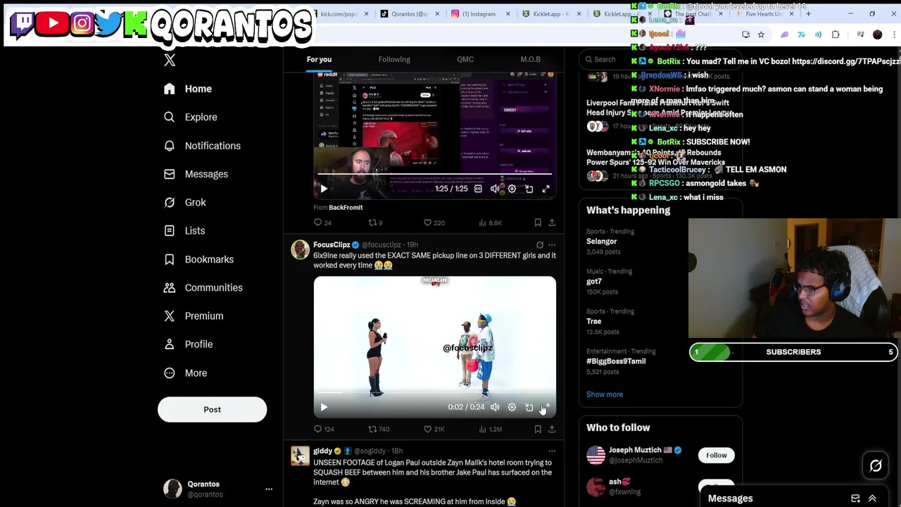Screen dimensions: 901x507
Task: Open the floating Grok button near Messages
Action: [x=876, y=465]
